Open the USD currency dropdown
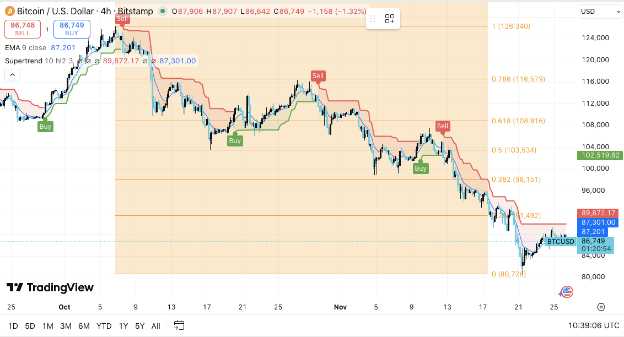 [x=600, y=12]
